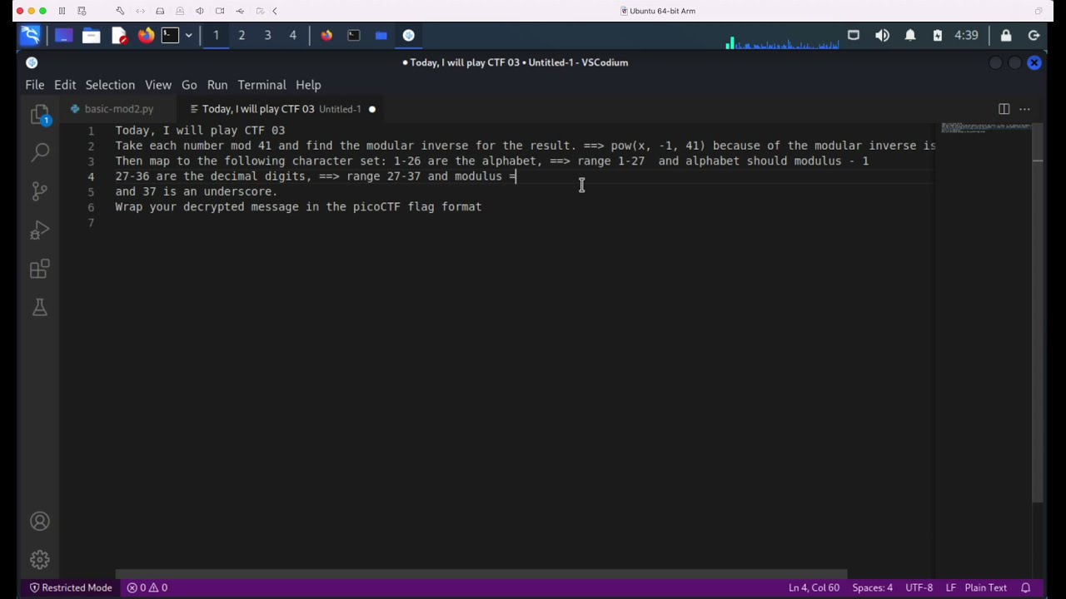The image size is (1066, 599).
Task: Click the system clock 4:39
Action: (x=966, y=35)
